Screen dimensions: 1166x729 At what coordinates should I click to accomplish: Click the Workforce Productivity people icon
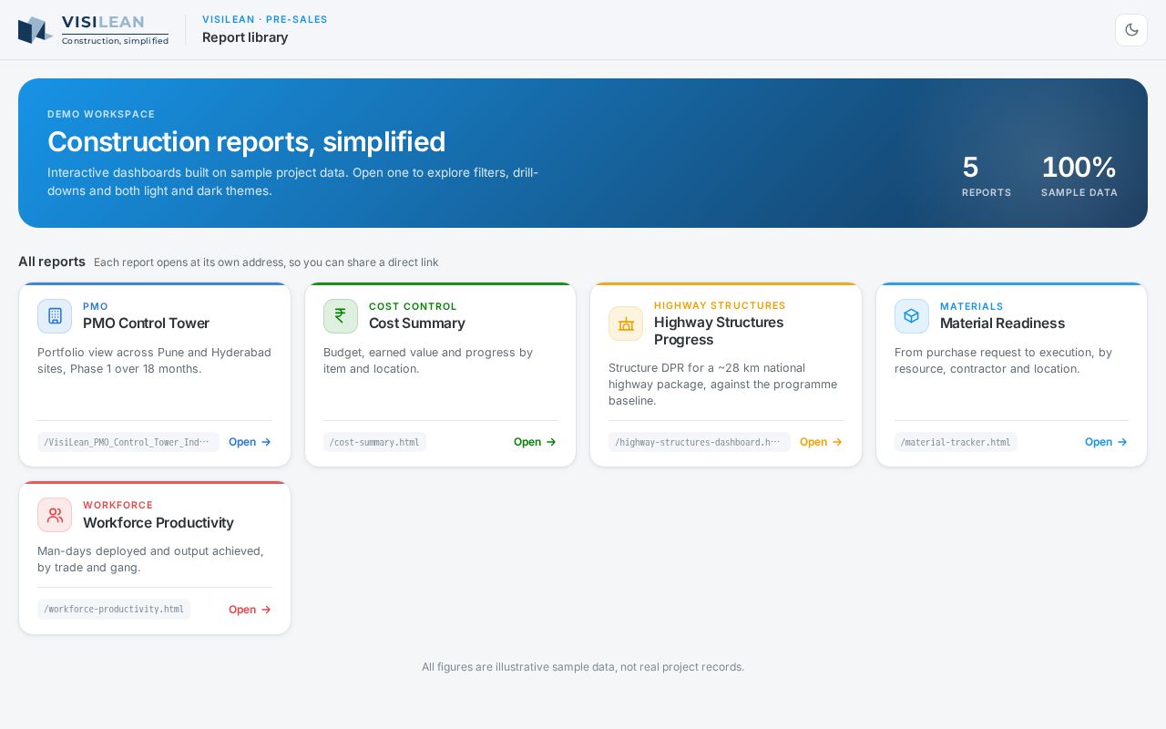(x=55, y=515)
